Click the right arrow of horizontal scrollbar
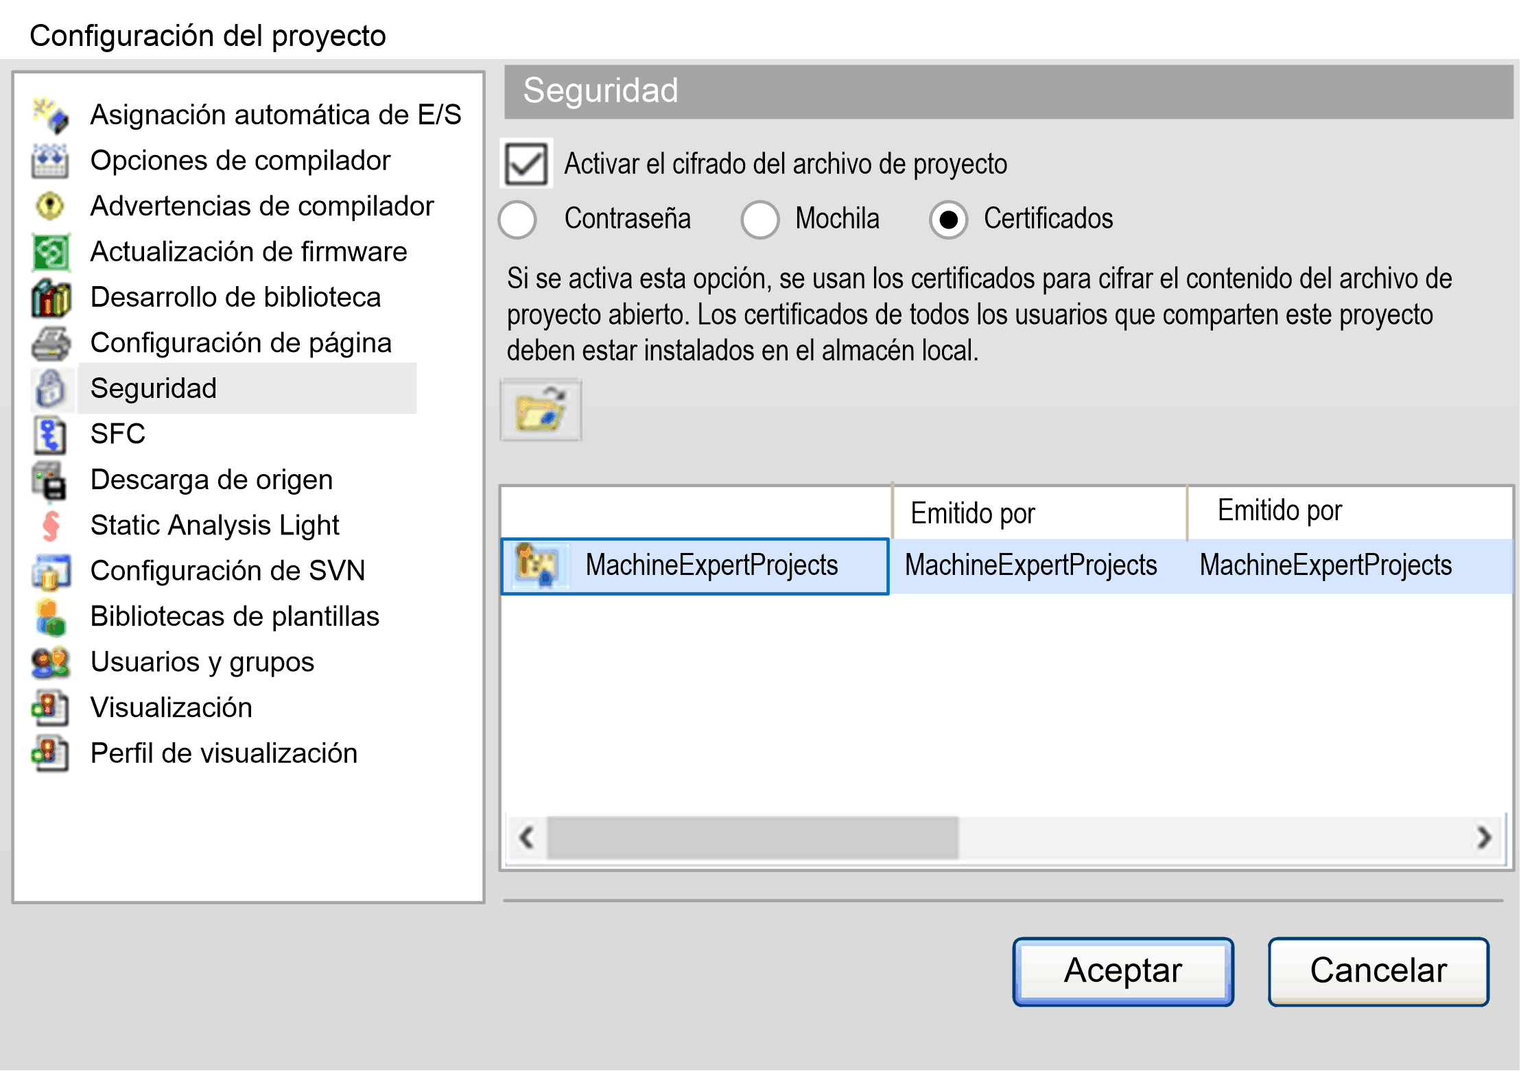The image size is (1521, 1071). point(1483,838)
